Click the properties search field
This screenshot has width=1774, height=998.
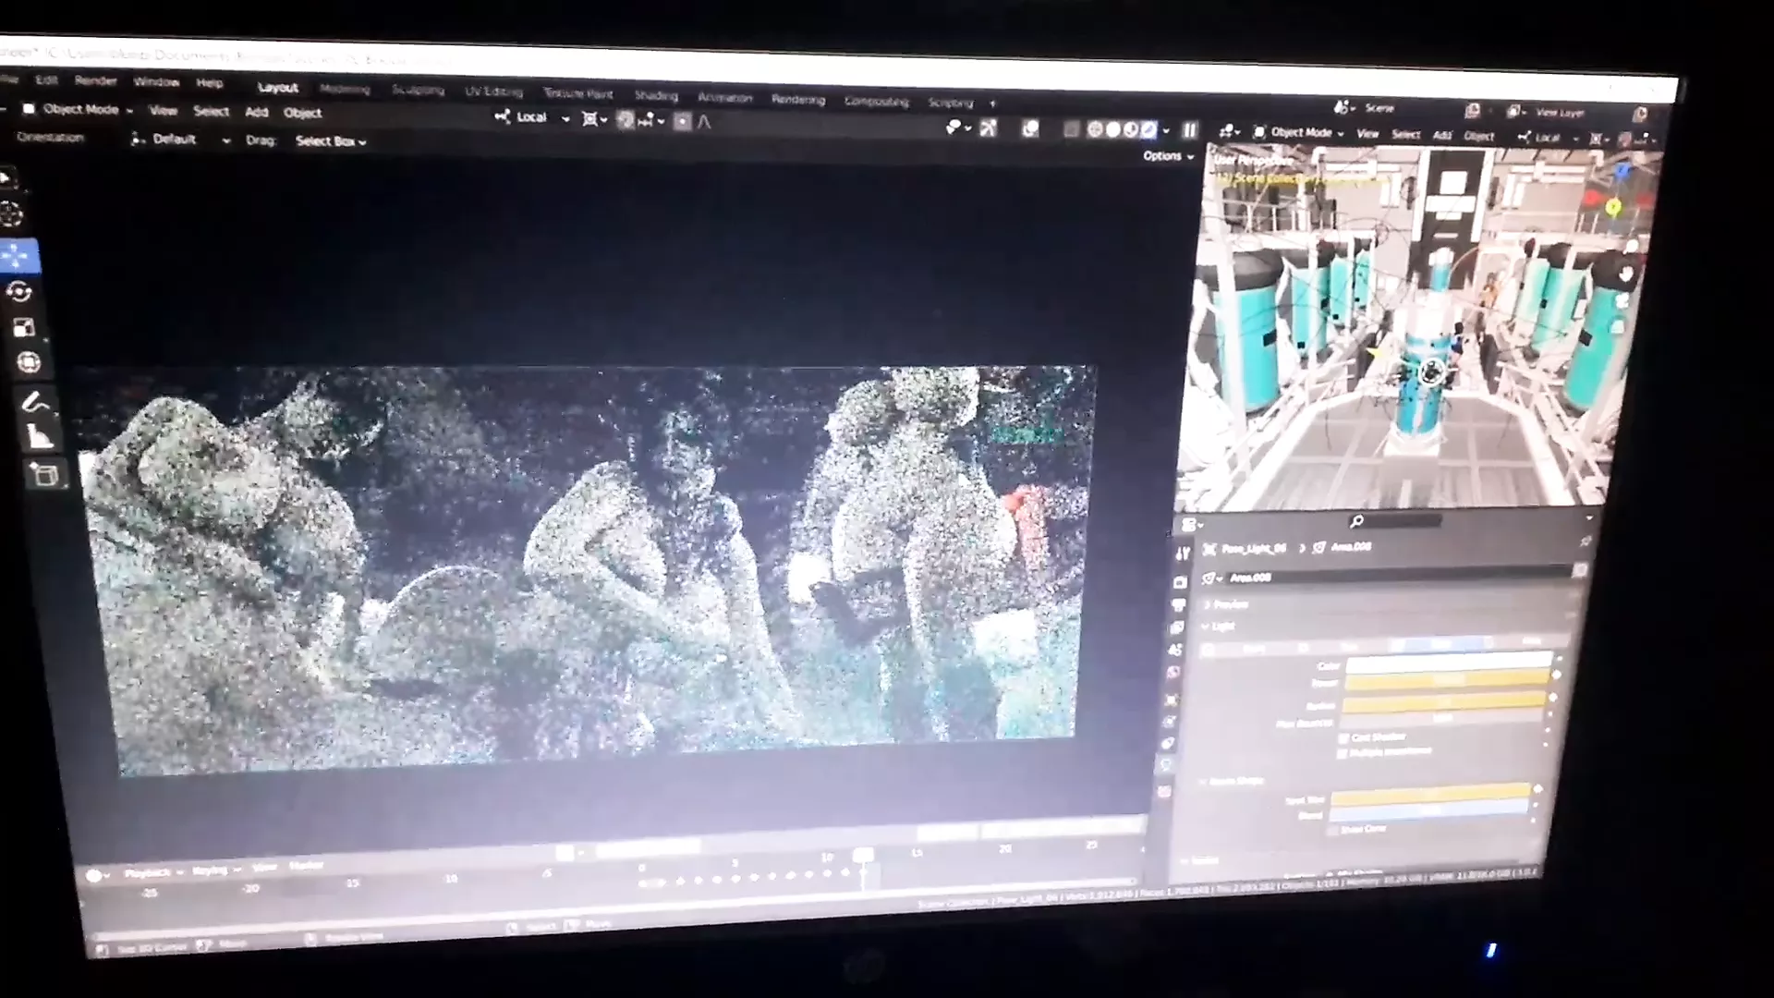click(1395, 522)
